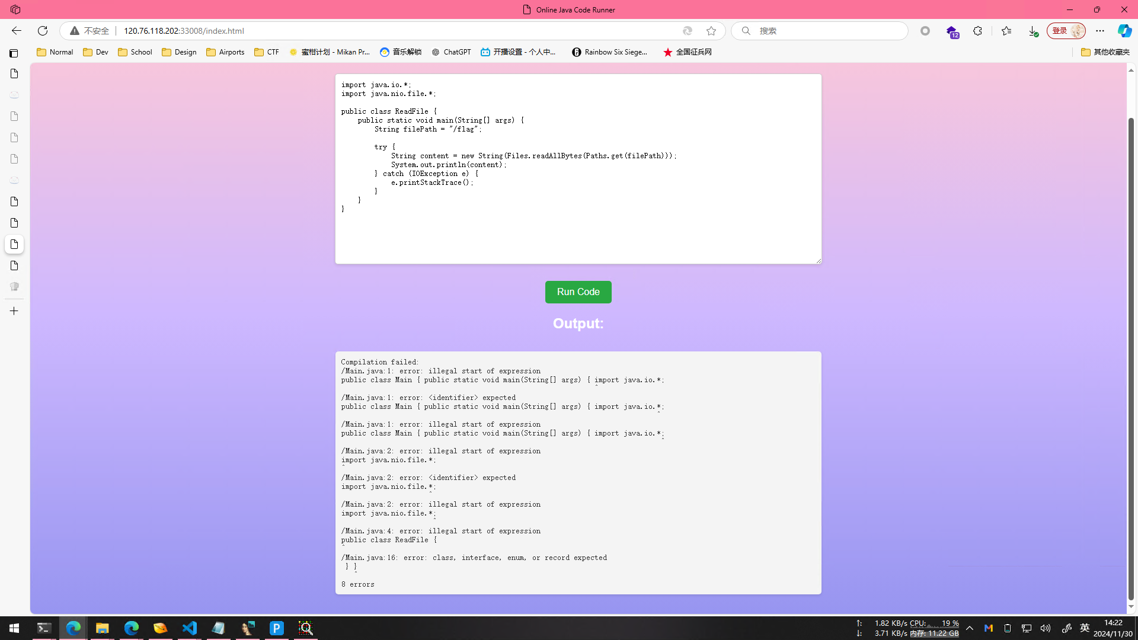Click the browser back arrow
Screen dimensions: 1138x640
tap(17, 31)
